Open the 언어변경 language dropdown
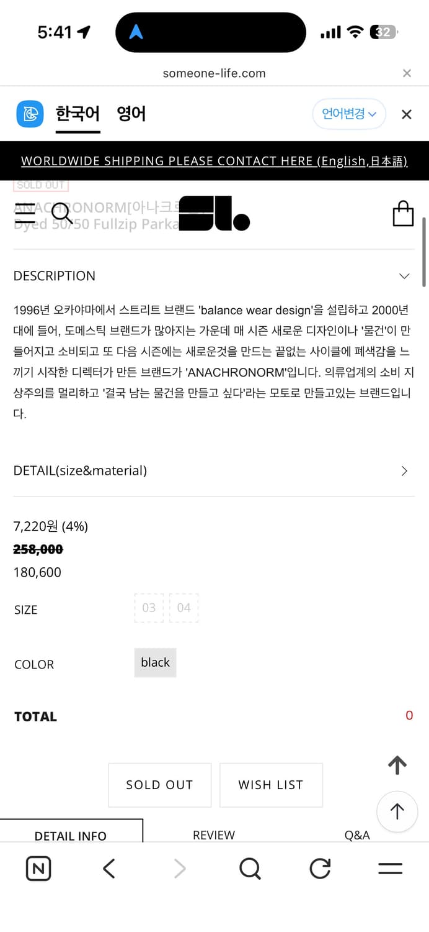 tap(349, 114)
